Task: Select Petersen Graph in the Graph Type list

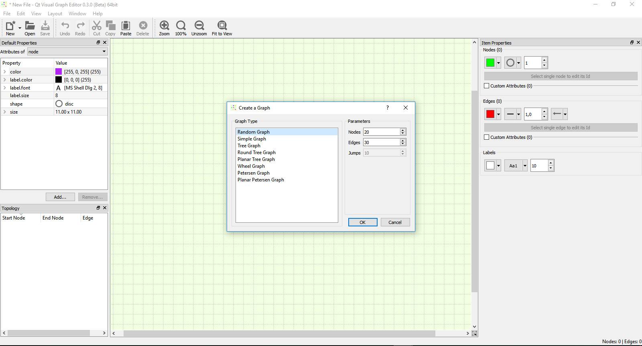Action: (x=254, y=173)
